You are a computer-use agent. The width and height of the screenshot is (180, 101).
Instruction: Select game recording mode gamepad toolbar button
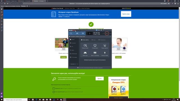tap(77, 33)
